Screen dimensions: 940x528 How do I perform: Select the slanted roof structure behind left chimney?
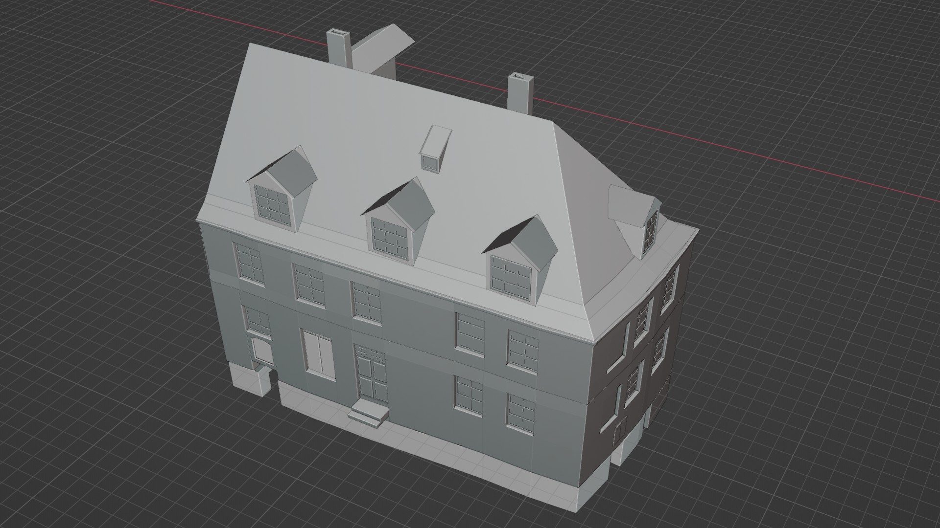pyautogui.click(x=383, y=50)
